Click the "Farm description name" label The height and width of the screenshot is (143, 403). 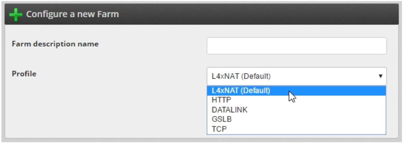click(55, 44)
